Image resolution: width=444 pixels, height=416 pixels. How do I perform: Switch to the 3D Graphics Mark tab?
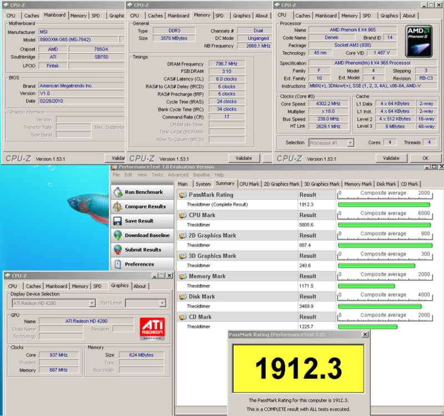pyautogui.click(x=321, y=184)
